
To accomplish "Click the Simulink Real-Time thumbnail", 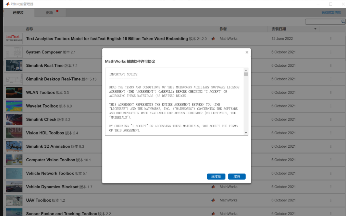I will 14,66.
